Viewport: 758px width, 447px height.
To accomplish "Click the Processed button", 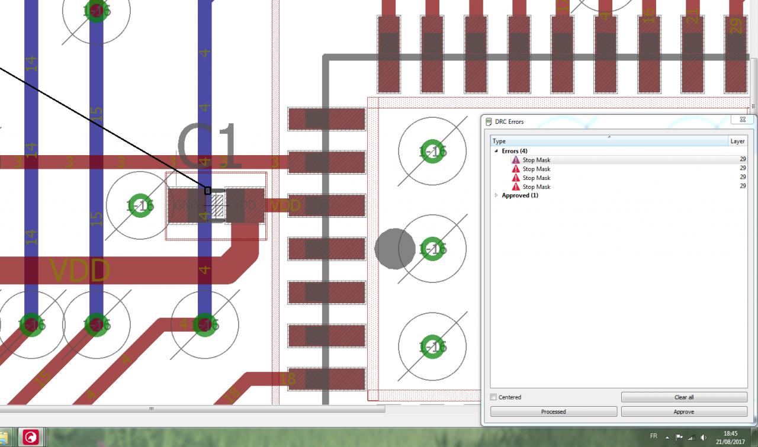I will tap(554, 411).
